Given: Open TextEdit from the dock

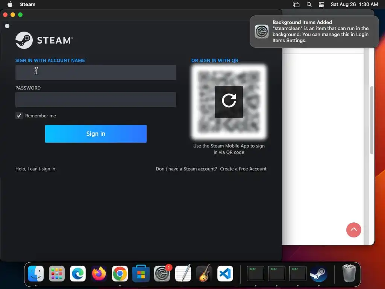Looking at the screenshot, I should [x=183, y=274].
